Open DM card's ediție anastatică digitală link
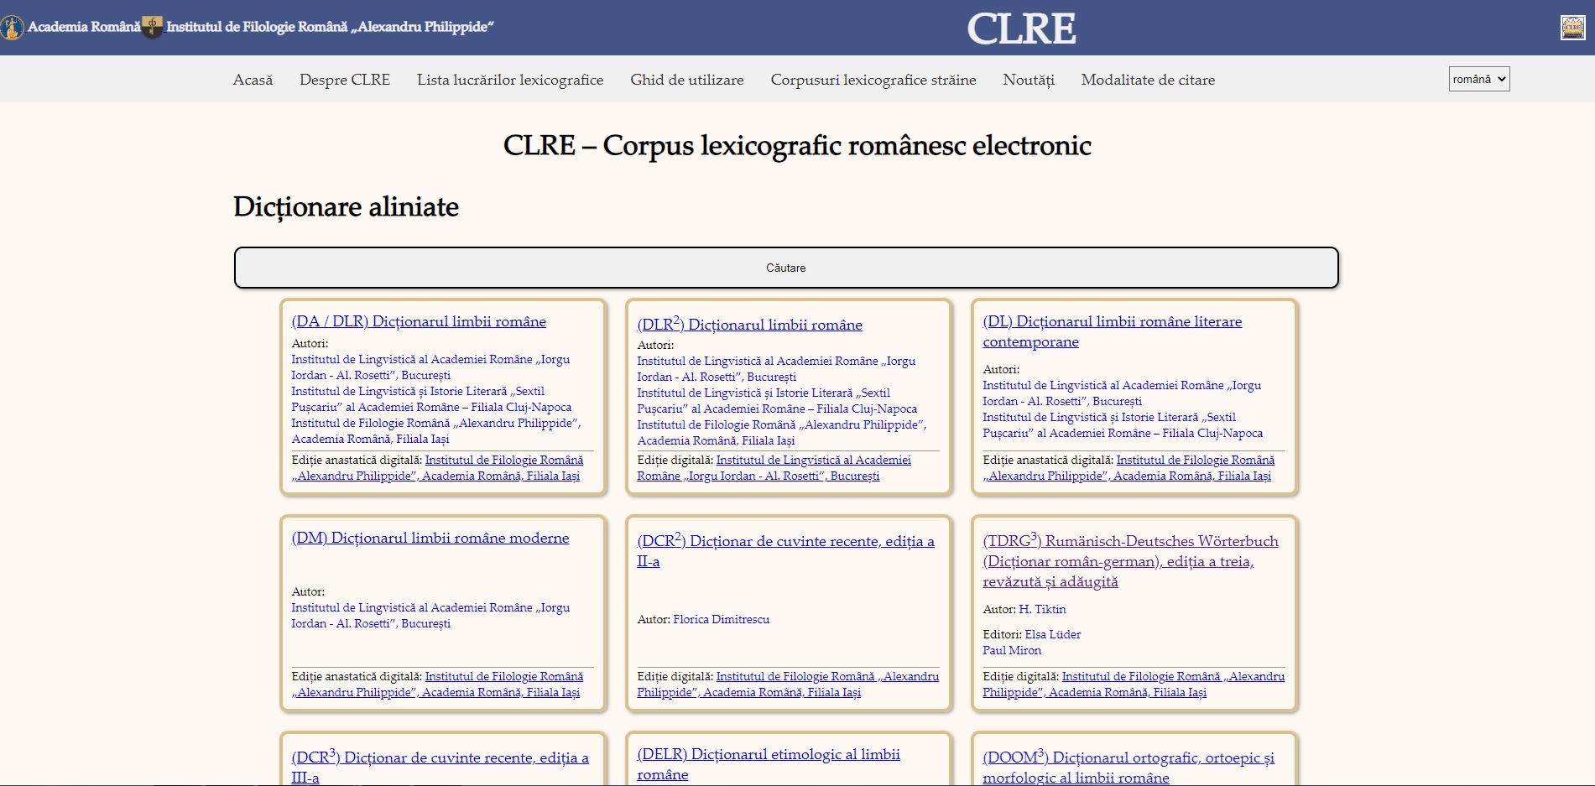Viewport: 1595px width, 786px height. pos(437,684)
